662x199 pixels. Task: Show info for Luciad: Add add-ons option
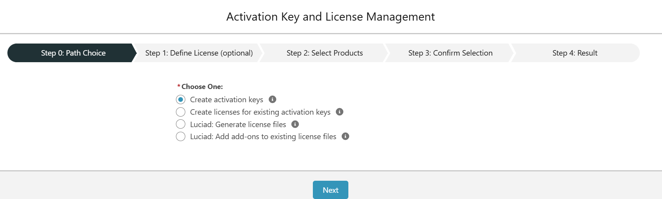point(345,136)
